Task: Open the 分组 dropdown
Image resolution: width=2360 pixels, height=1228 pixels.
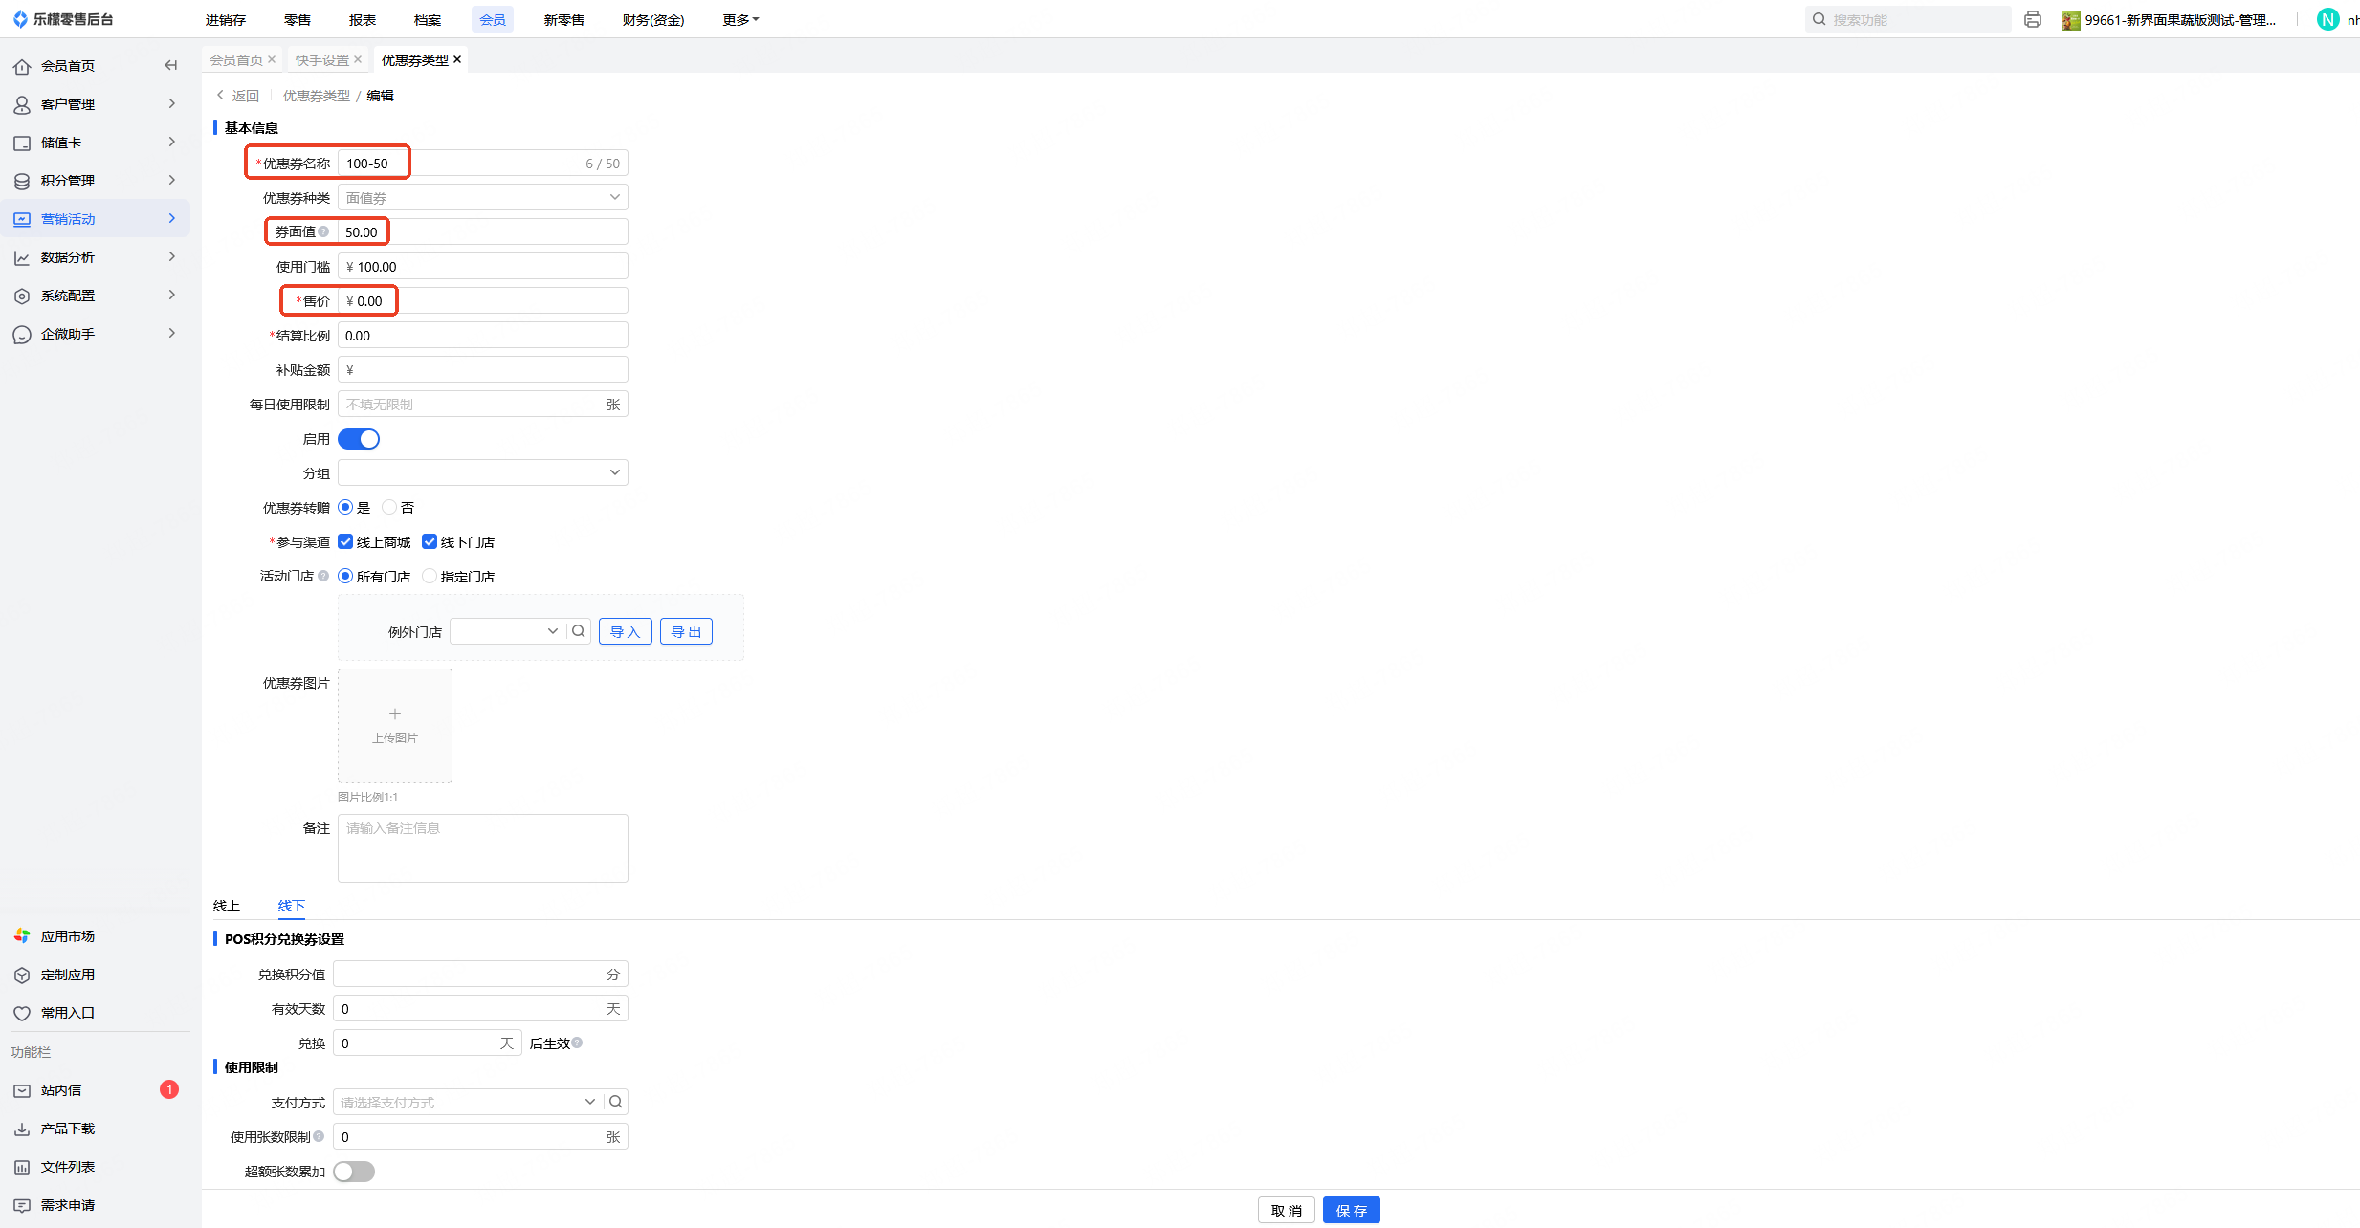Action: coord(482,473)
